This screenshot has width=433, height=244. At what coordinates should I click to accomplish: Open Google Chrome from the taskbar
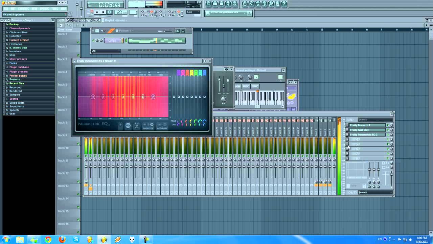click(48, 240)
